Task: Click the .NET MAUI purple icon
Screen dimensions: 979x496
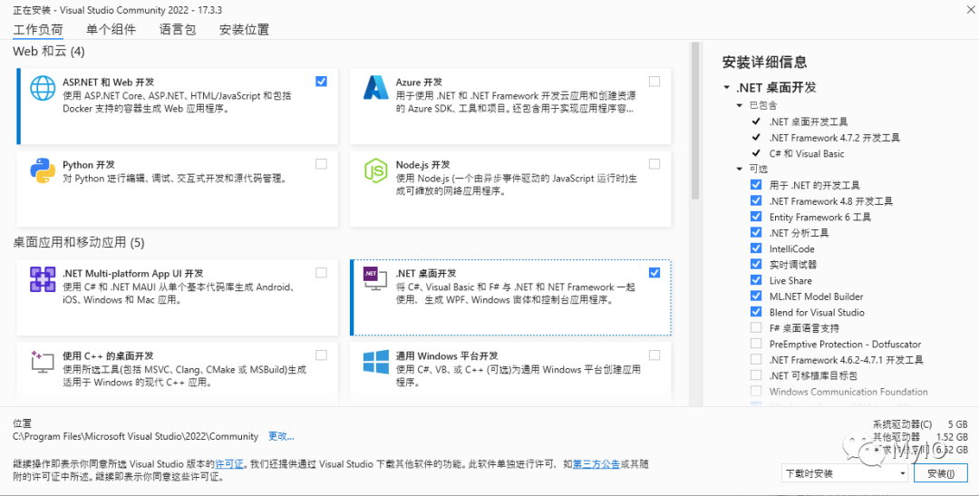Action: coord(43,279)
